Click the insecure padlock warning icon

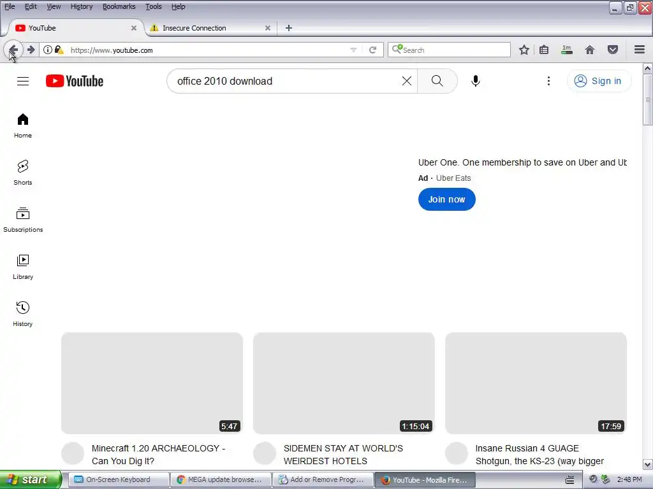coord(59,50)
